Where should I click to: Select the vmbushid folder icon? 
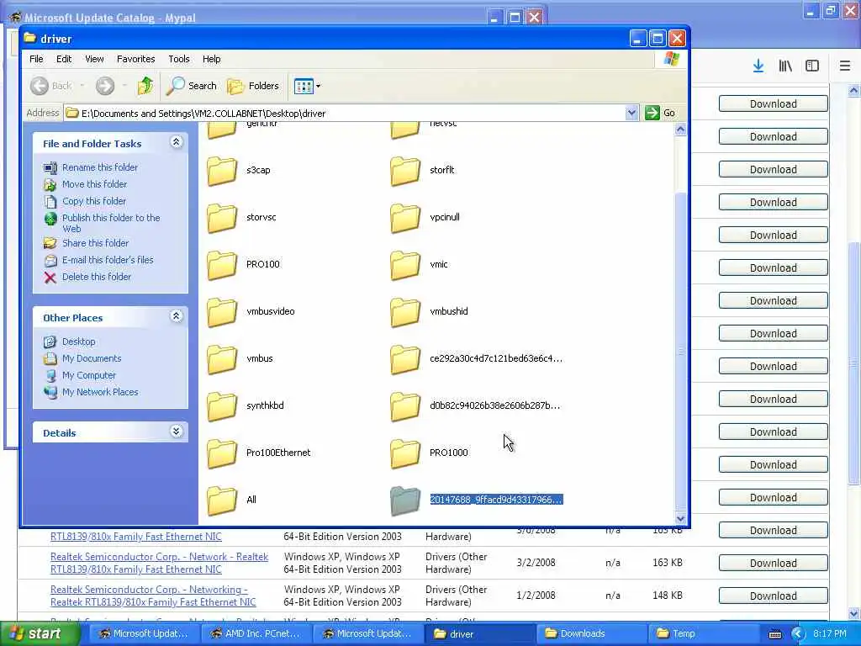tap(405, 312)
